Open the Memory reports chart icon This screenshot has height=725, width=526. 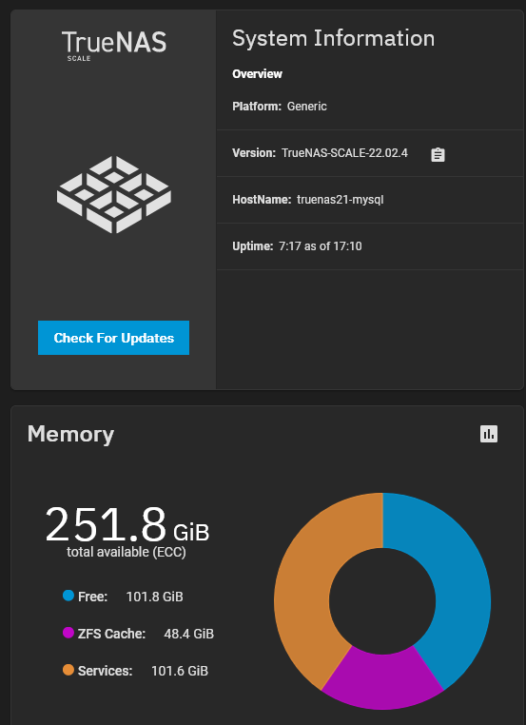489,434
